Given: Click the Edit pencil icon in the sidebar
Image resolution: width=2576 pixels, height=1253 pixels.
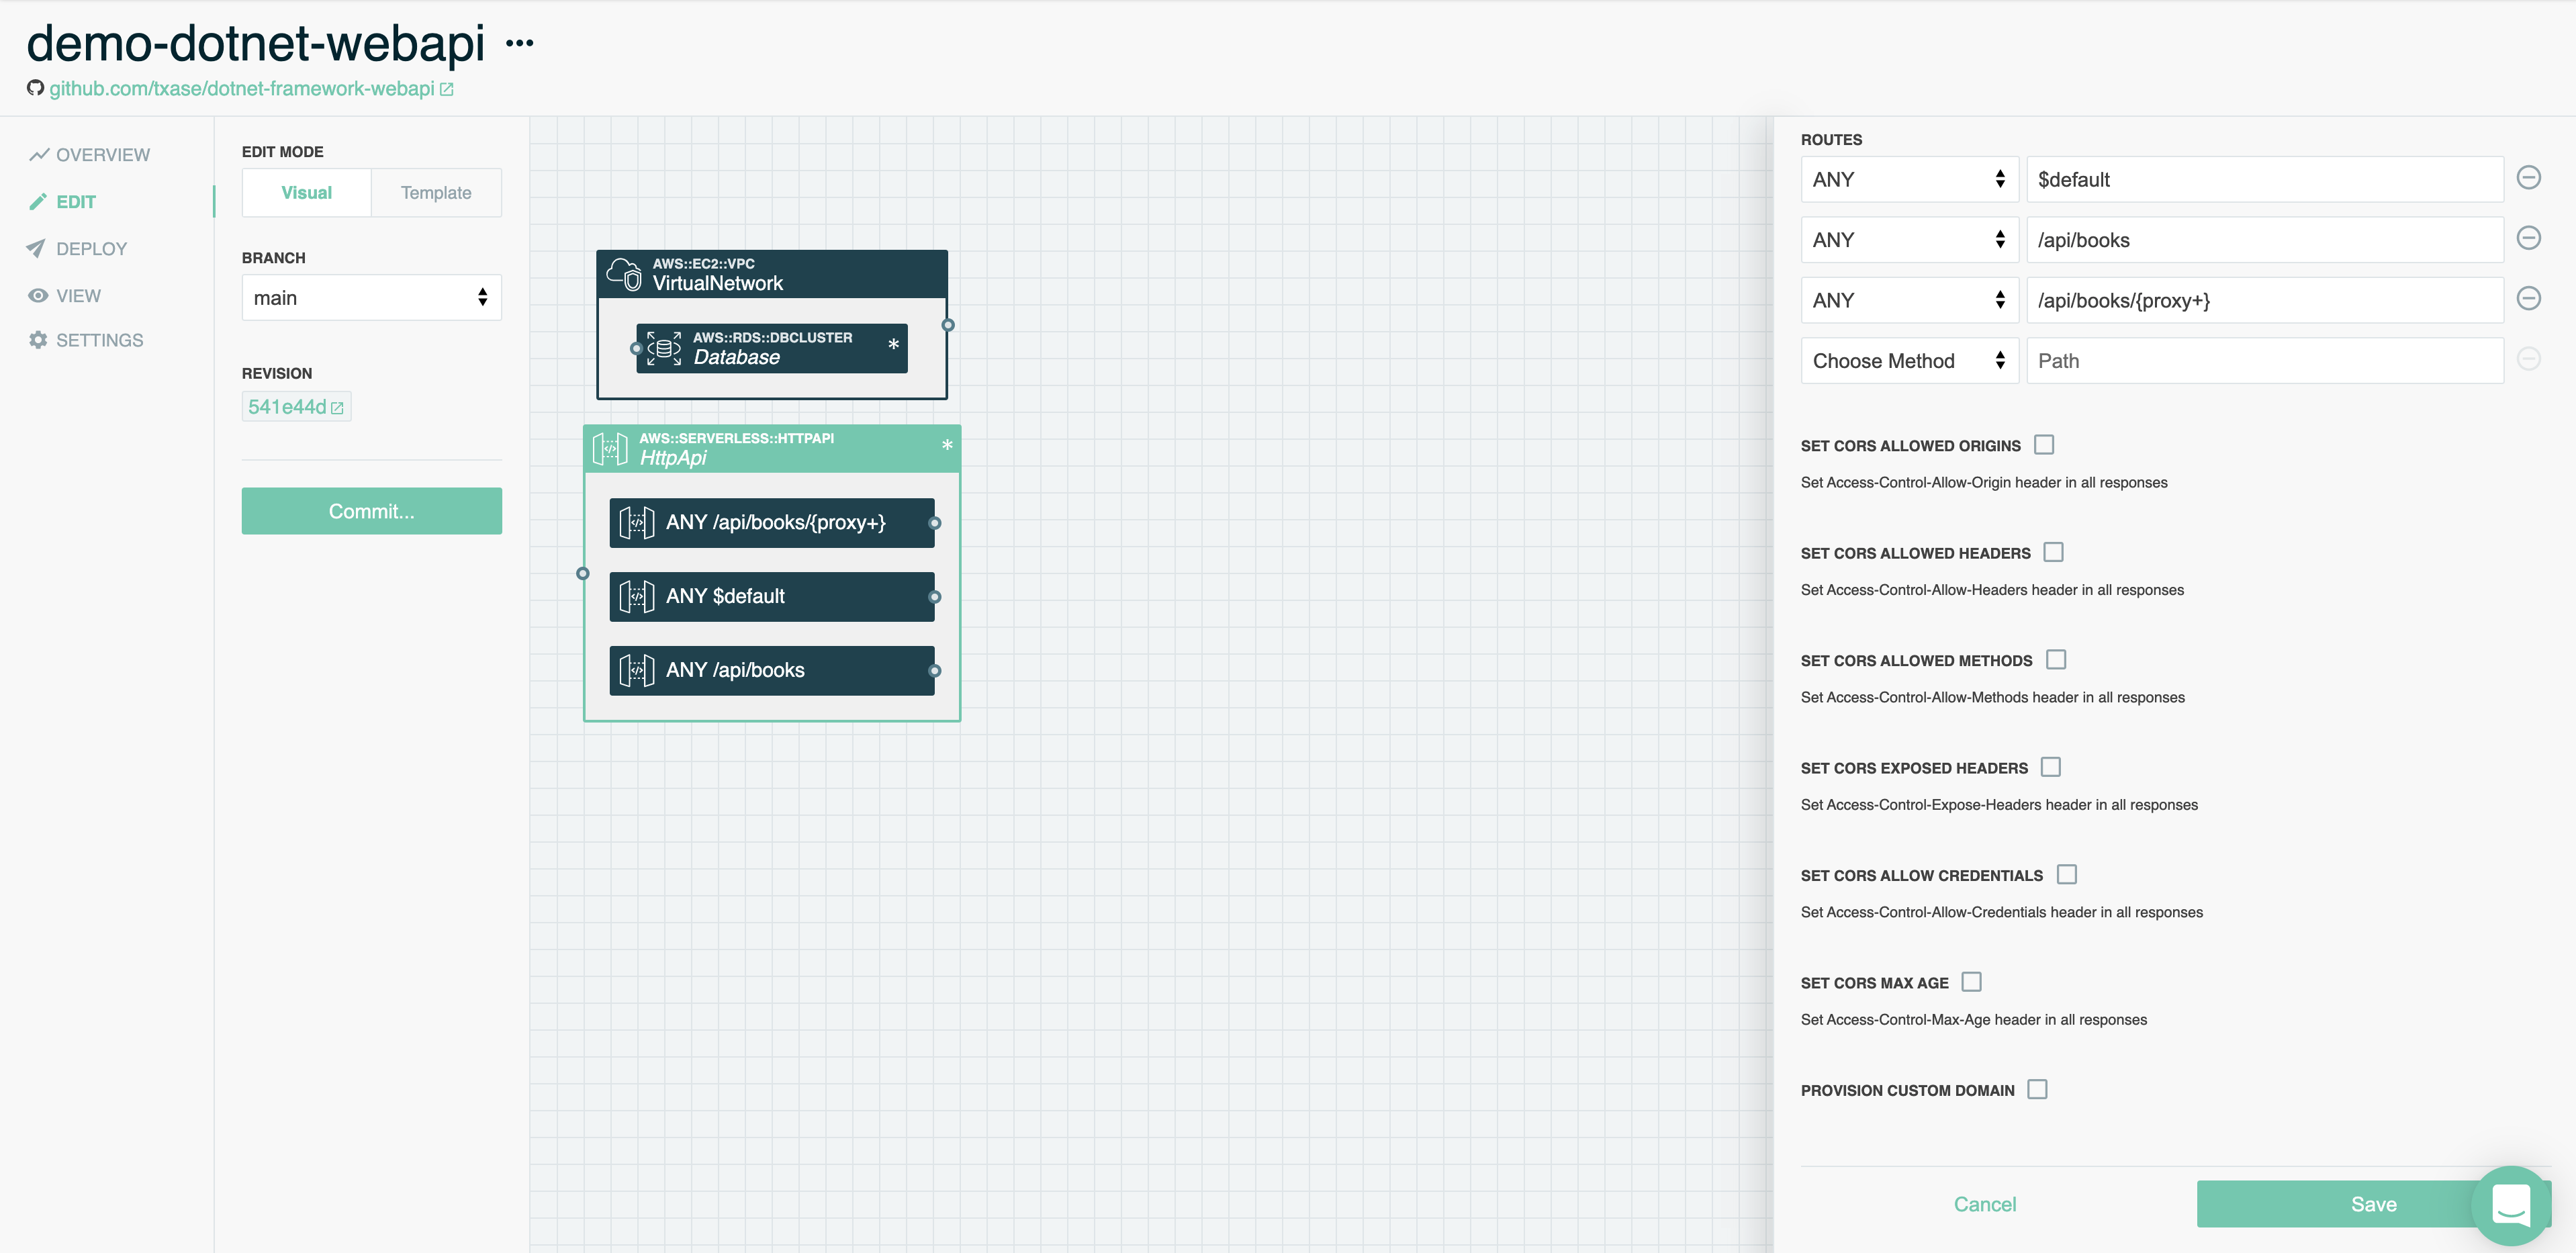Looking at the screenshot, I should tap(38, 201).
